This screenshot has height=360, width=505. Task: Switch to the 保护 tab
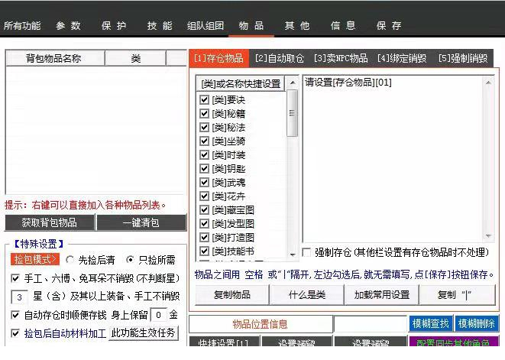[114, 26]
